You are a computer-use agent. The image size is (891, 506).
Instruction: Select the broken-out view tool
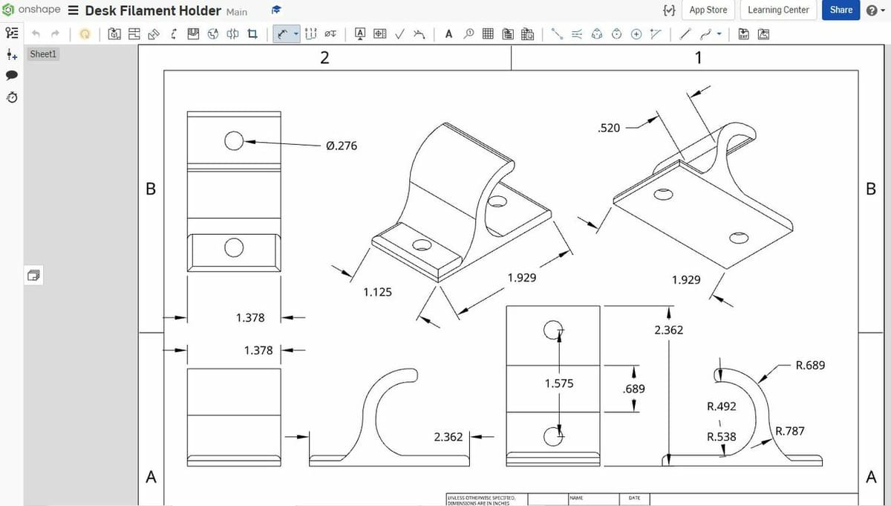point(193,34)
